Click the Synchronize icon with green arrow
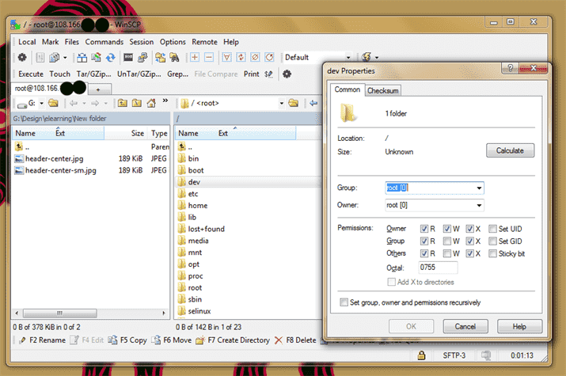The height and width of the screenshot is (376, 566). [x=96, y=57]
